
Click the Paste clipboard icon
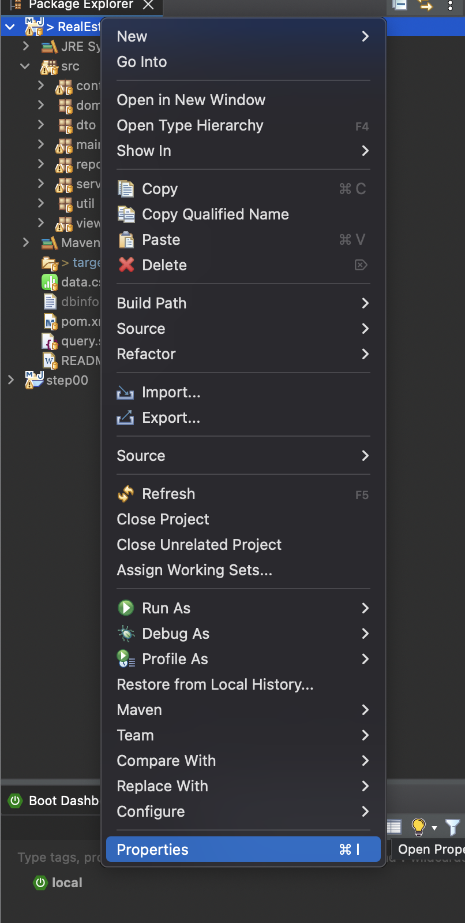(126, 240)
